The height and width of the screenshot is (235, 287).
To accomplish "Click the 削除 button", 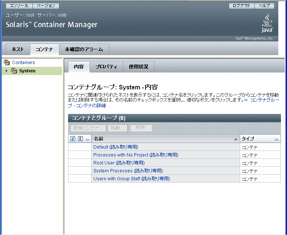I will click(x=141, y=128).
